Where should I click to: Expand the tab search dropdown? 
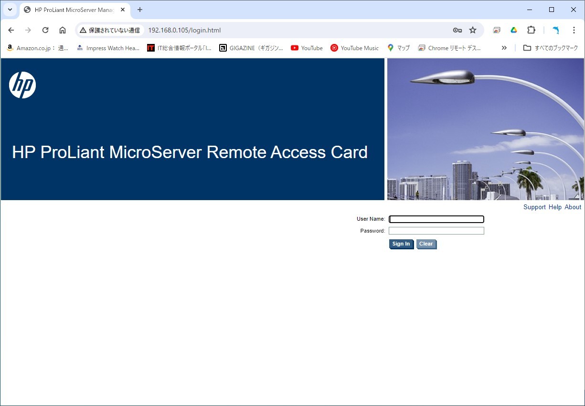coord(10,10)
